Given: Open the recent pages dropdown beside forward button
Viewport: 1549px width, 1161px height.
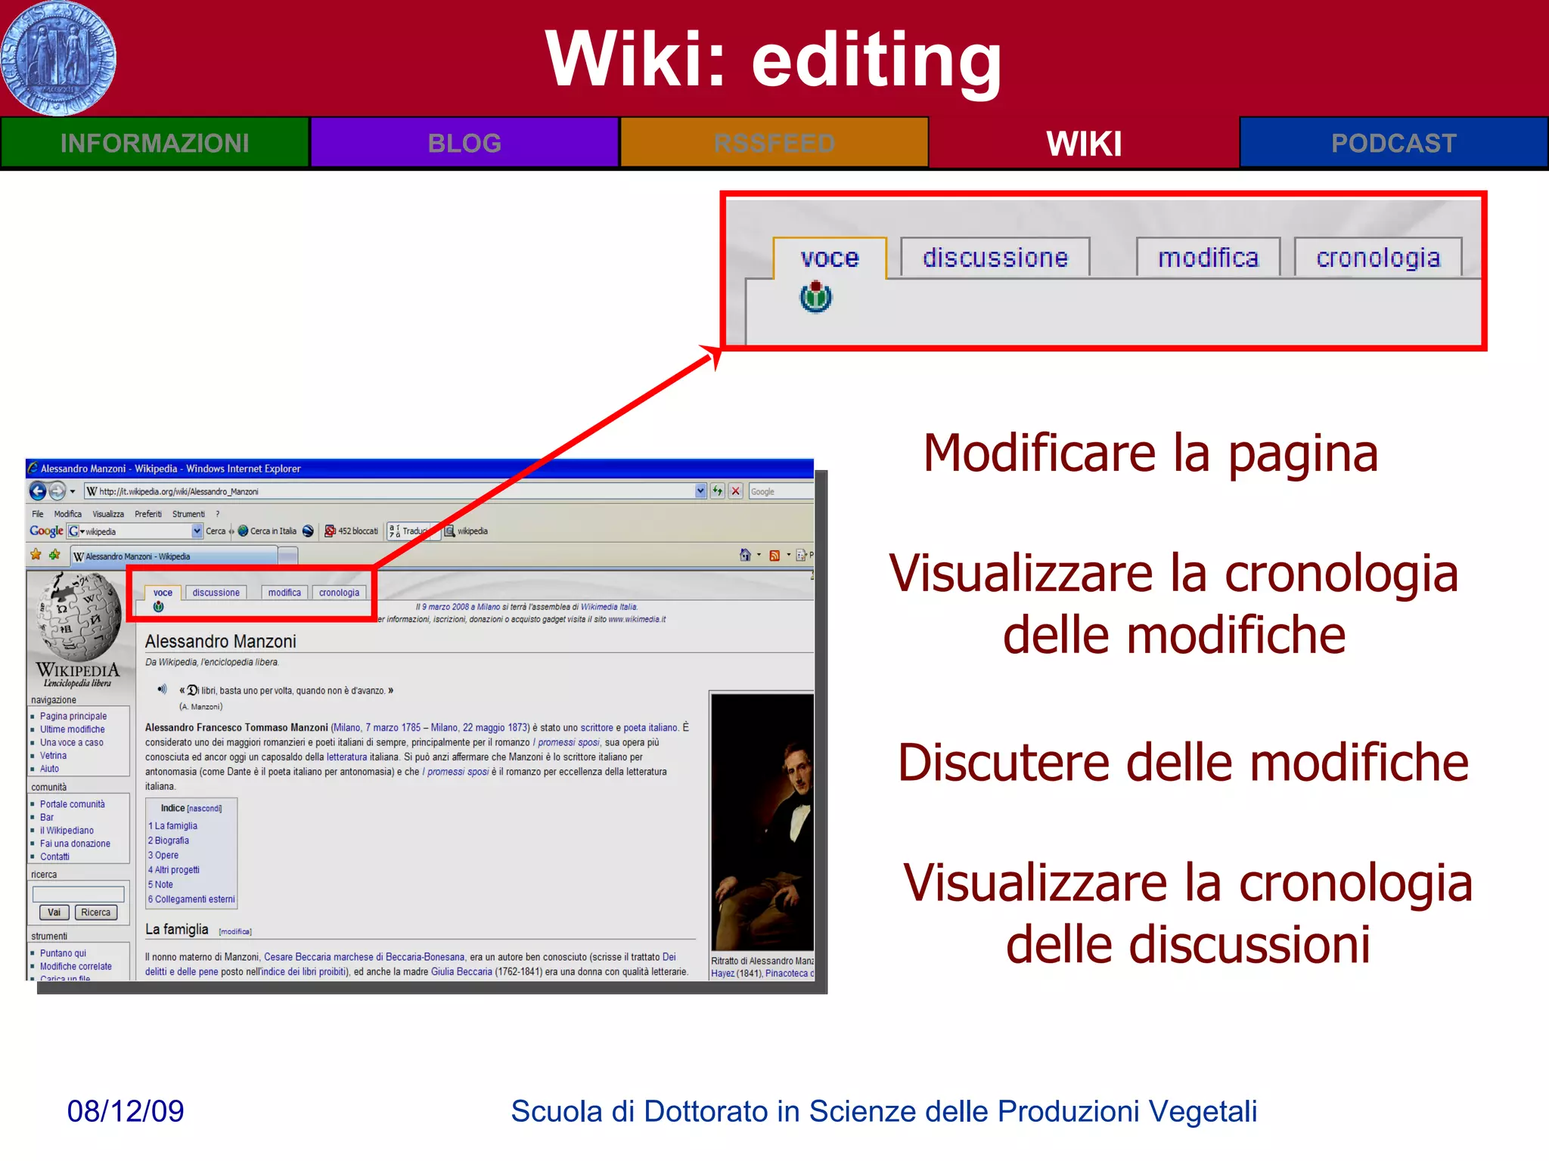Looking at the screenshot, I should [x=73, y=492].
